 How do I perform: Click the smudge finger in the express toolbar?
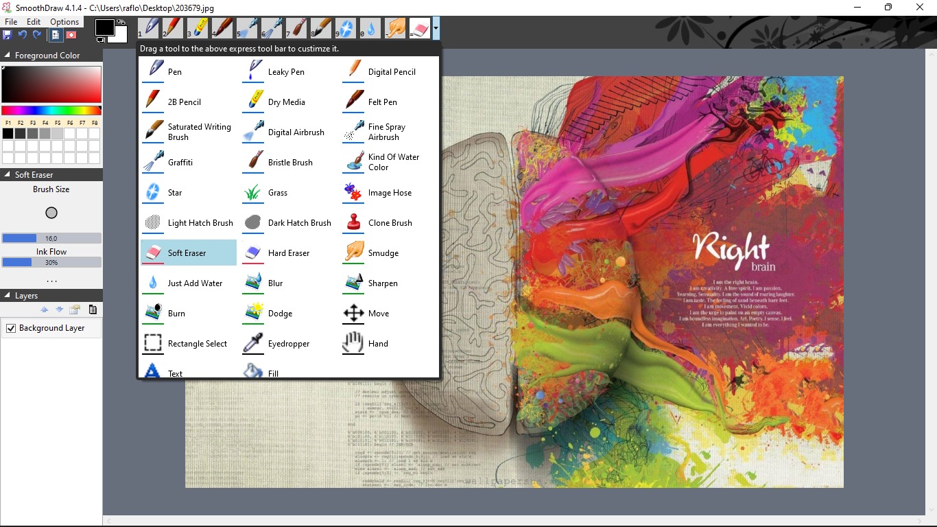tap(395, 28)
